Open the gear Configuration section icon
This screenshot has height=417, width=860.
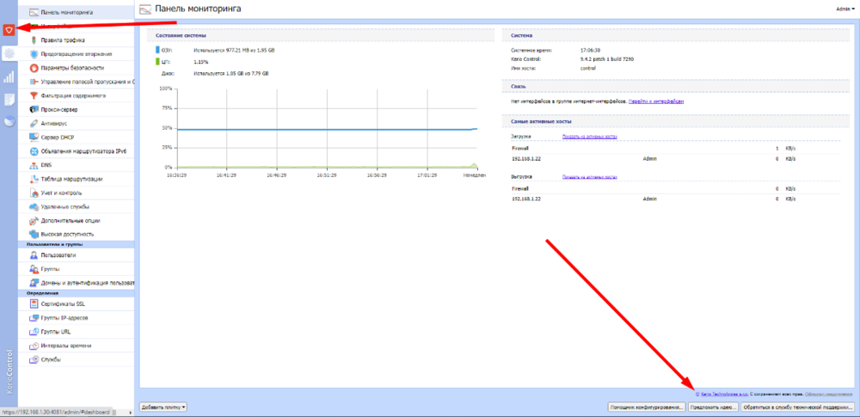[x=9, y=53]
